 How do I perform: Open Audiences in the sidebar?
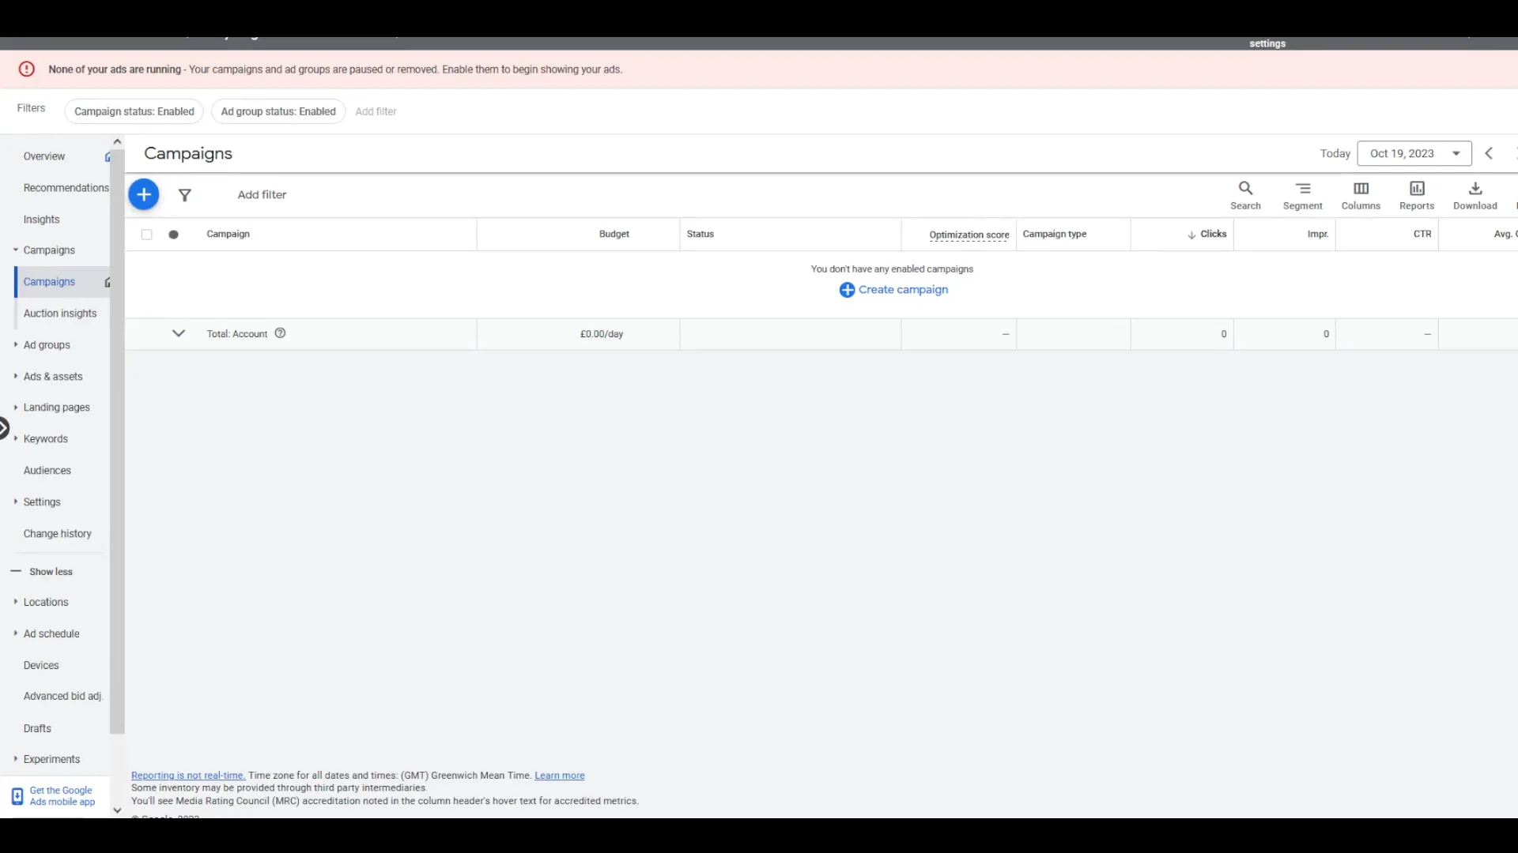click(x=47, y=471)
